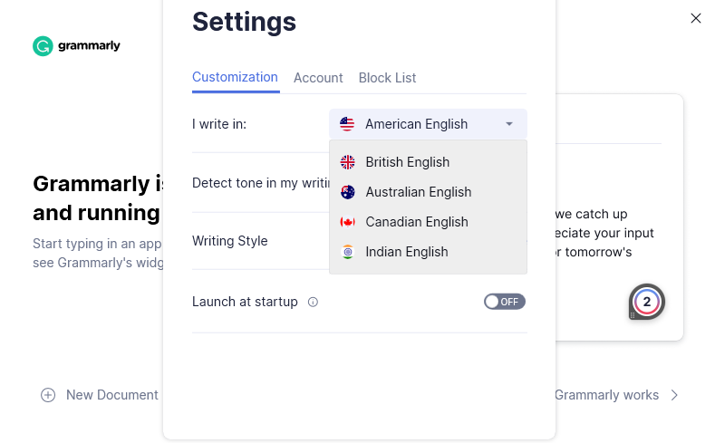Click the Canadian flag icon
Screen dimensions: 715x443
[347, 222]
